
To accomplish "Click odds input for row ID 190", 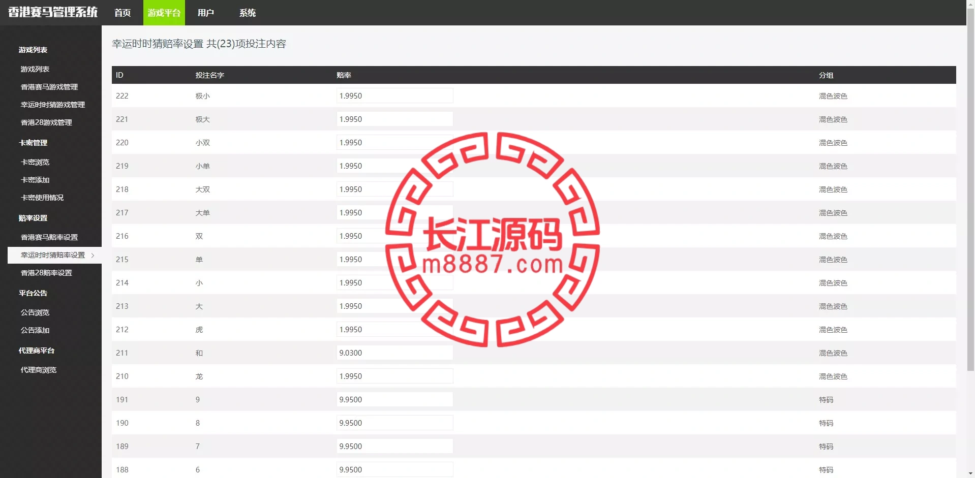I will (394, 423).
